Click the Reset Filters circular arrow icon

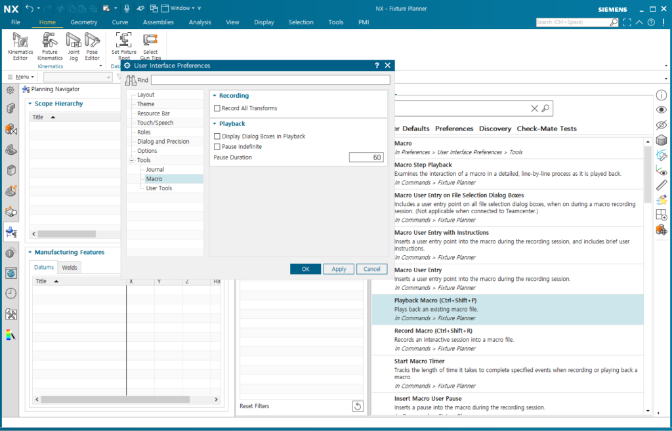tap(358, 406)
